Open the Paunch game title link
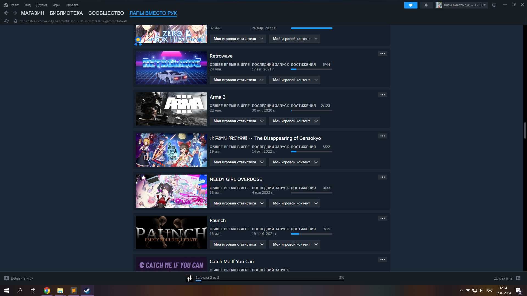527x296 pixels. point(218,220)
